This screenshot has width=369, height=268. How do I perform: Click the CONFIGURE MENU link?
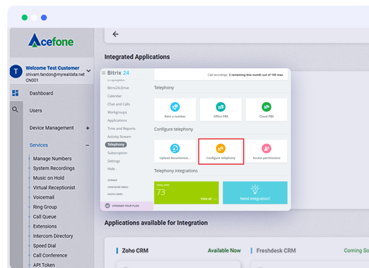pyautogui.click(x=118, y=187)
